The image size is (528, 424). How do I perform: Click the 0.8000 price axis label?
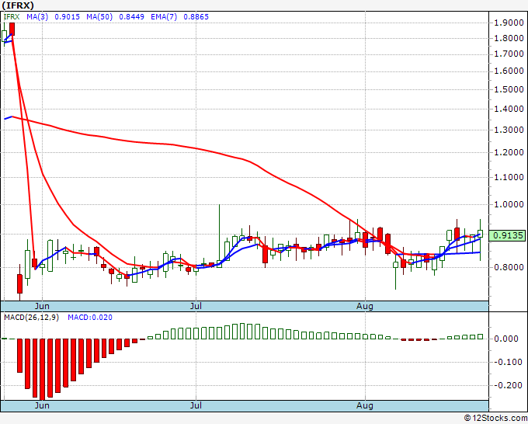(509, 267)
